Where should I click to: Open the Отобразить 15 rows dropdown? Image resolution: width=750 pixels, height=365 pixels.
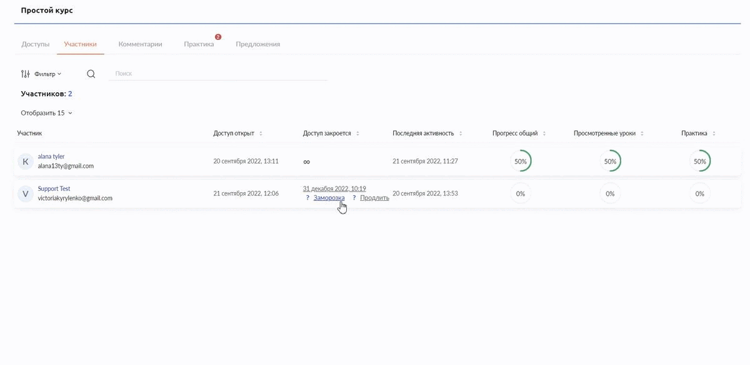(47, 113)
